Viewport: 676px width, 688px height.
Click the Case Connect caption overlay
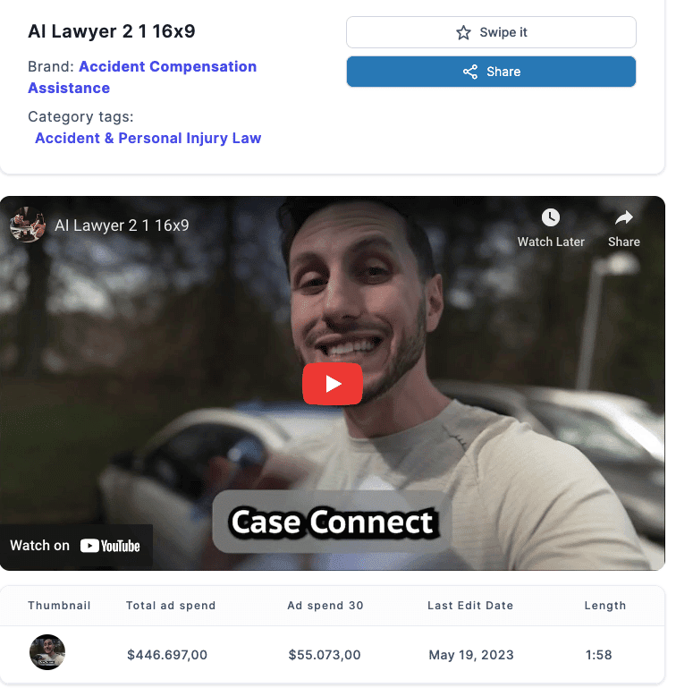(x=332, y=522)
